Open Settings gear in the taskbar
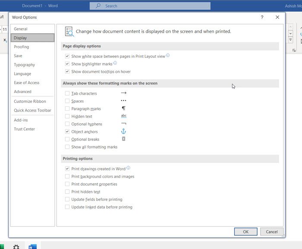302x249 pixels. click(x=16, y=246)
